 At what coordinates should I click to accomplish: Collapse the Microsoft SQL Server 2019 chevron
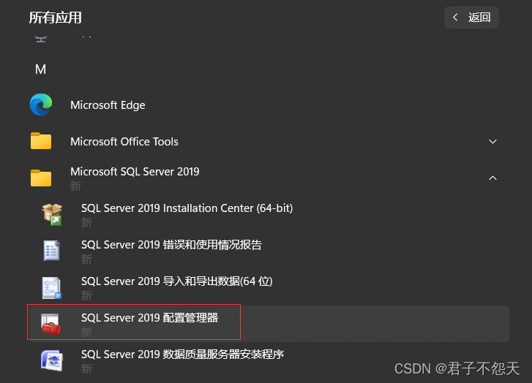pos(492,178)
